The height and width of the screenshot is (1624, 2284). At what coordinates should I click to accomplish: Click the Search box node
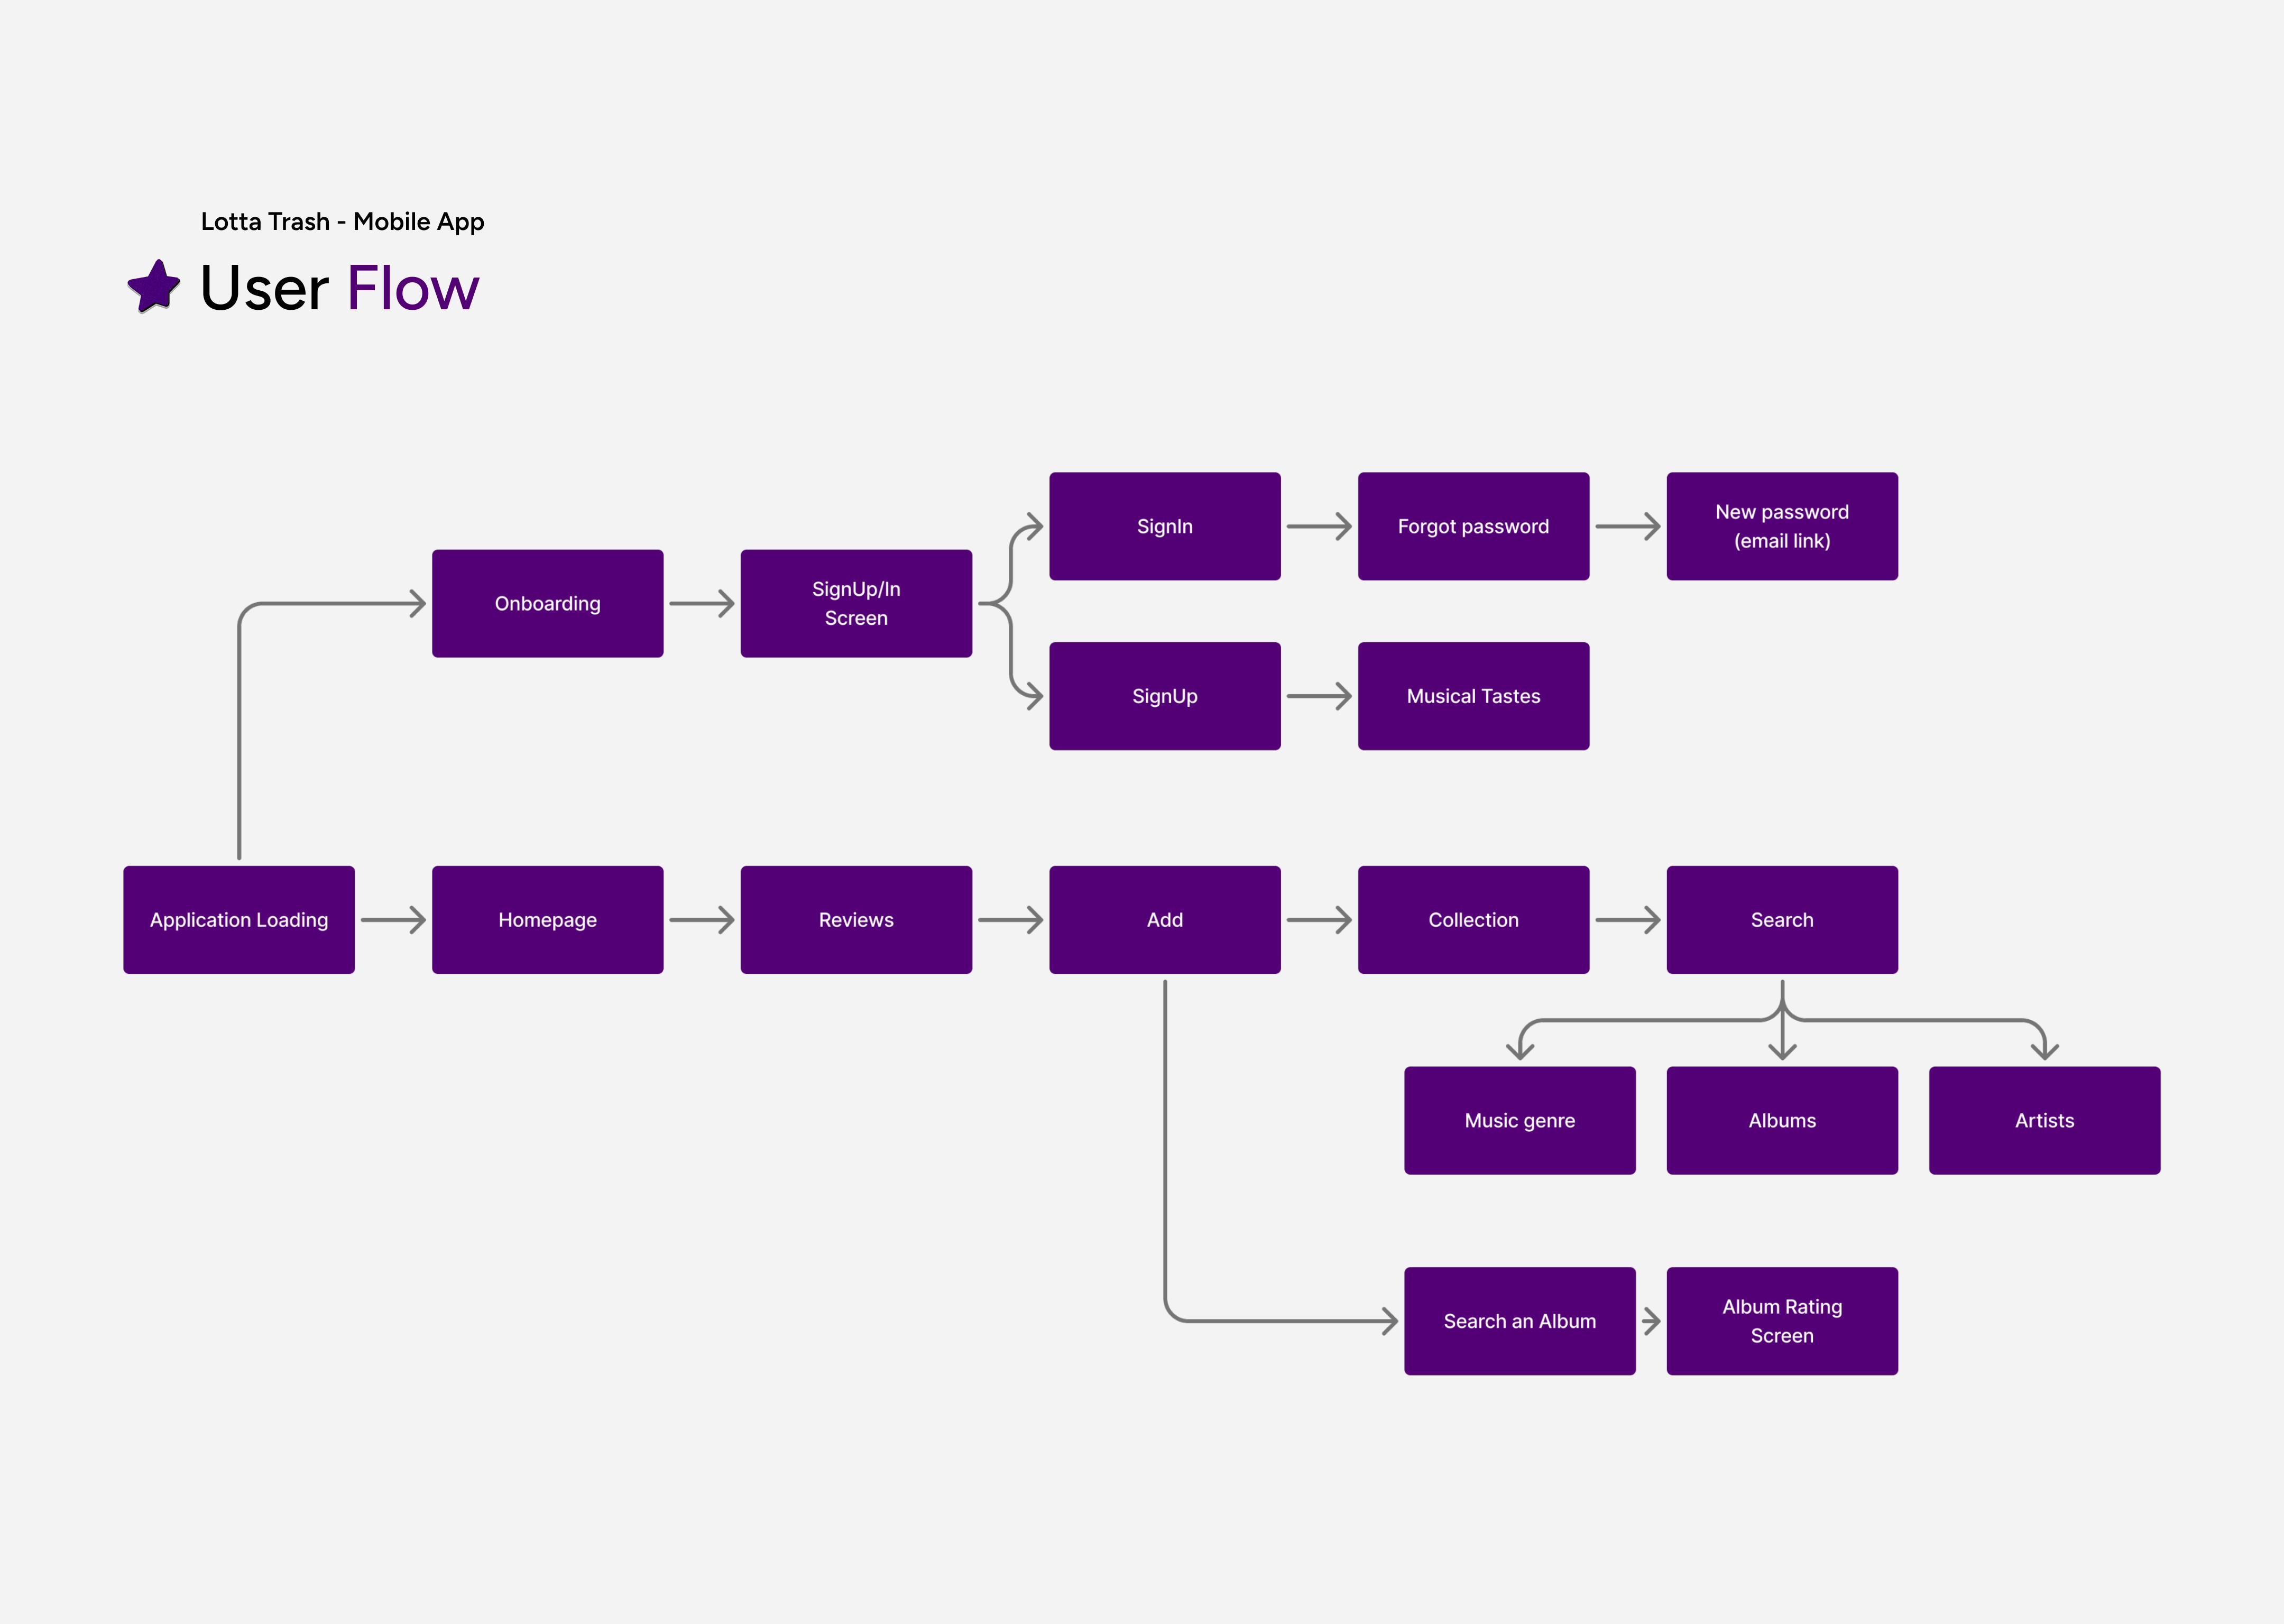click(1781, 919)
